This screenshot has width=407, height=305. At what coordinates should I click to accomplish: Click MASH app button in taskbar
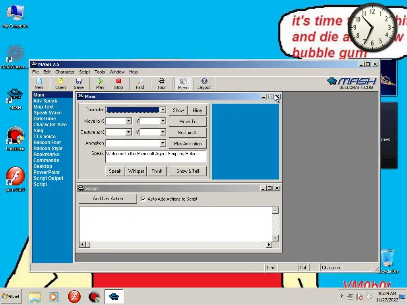click(x=114, y=296)
